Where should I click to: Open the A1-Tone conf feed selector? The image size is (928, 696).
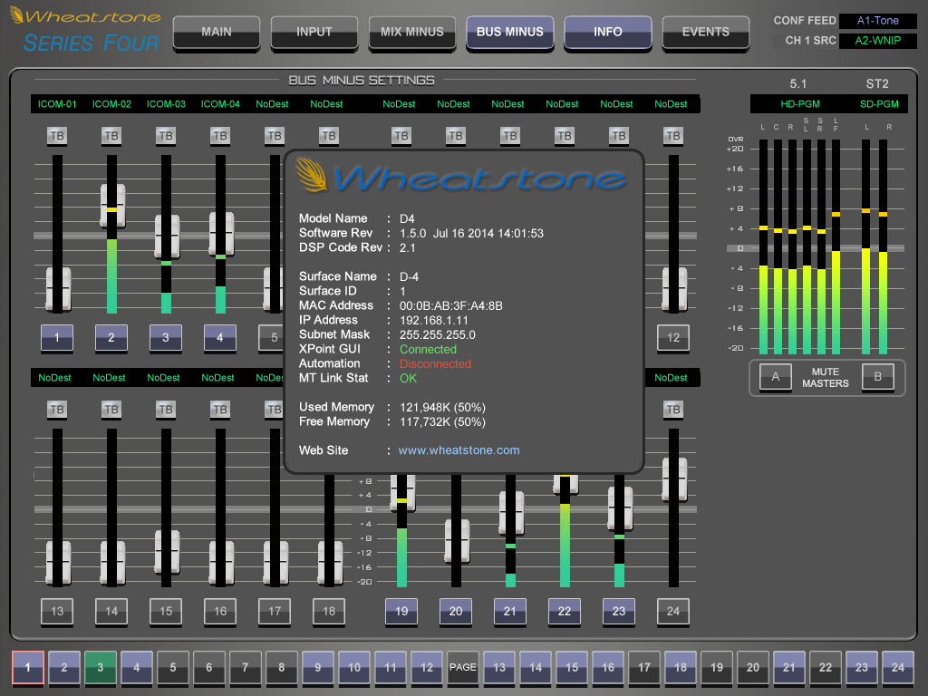click(877, 21)
